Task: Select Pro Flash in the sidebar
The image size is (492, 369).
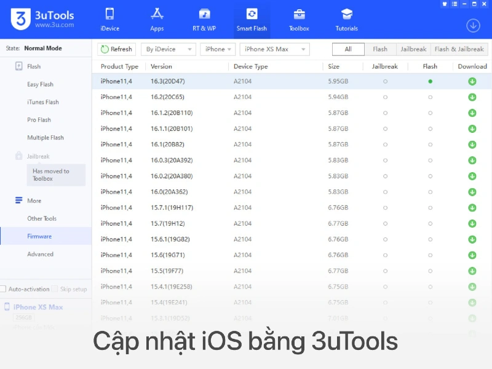Action: tap(39, 120)
